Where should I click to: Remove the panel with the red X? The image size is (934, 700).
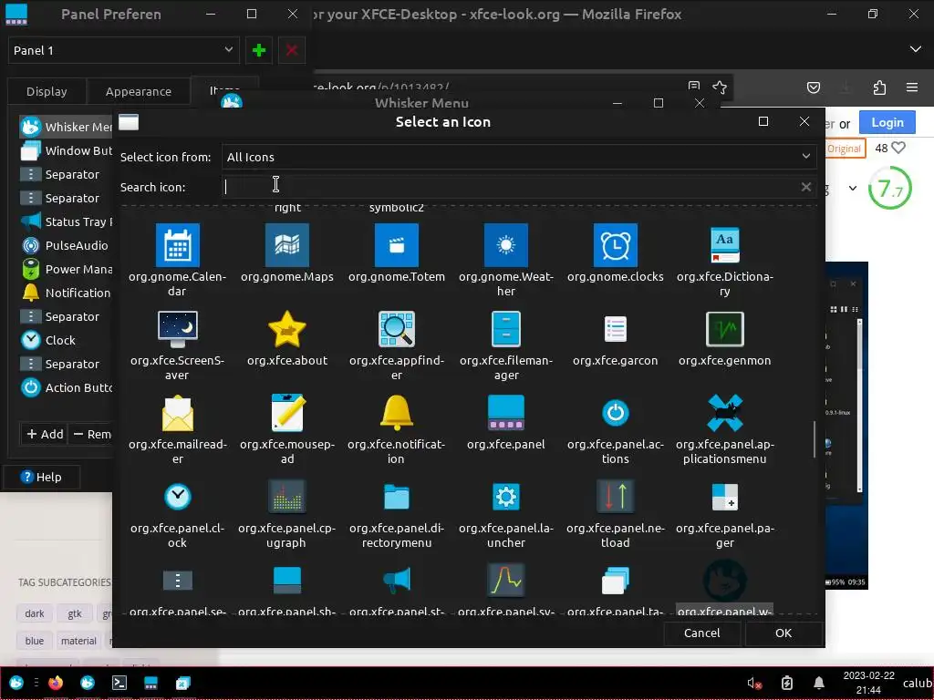pos(291,51)
